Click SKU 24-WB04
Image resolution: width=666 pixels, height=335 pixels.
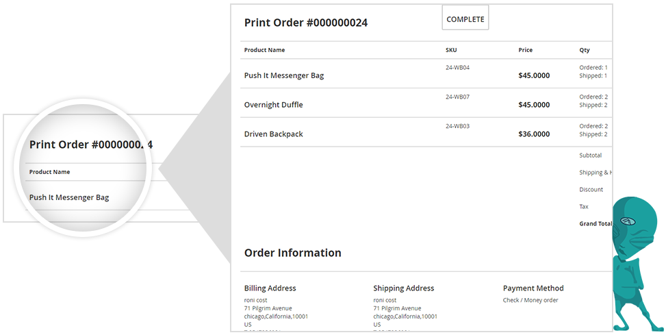click(x=457, y=68)
